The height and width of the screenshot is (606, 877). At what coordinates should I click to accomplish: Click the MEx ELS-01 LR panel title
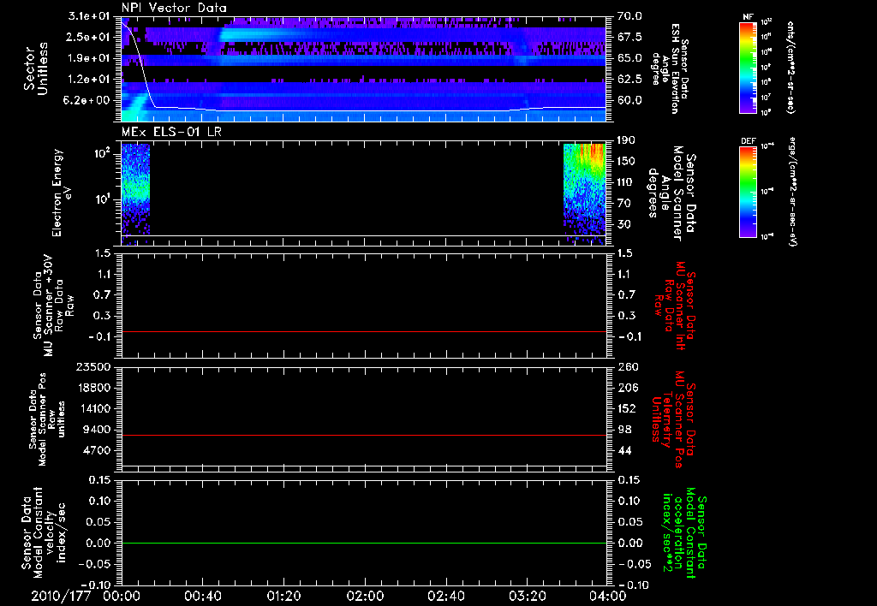tap(170, 132)
